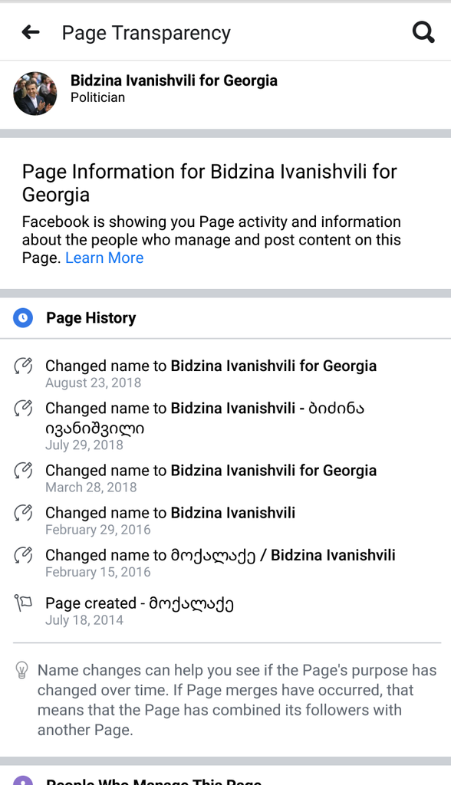Click the edit icon beside the July 29, 2018 change

point(23,409)
